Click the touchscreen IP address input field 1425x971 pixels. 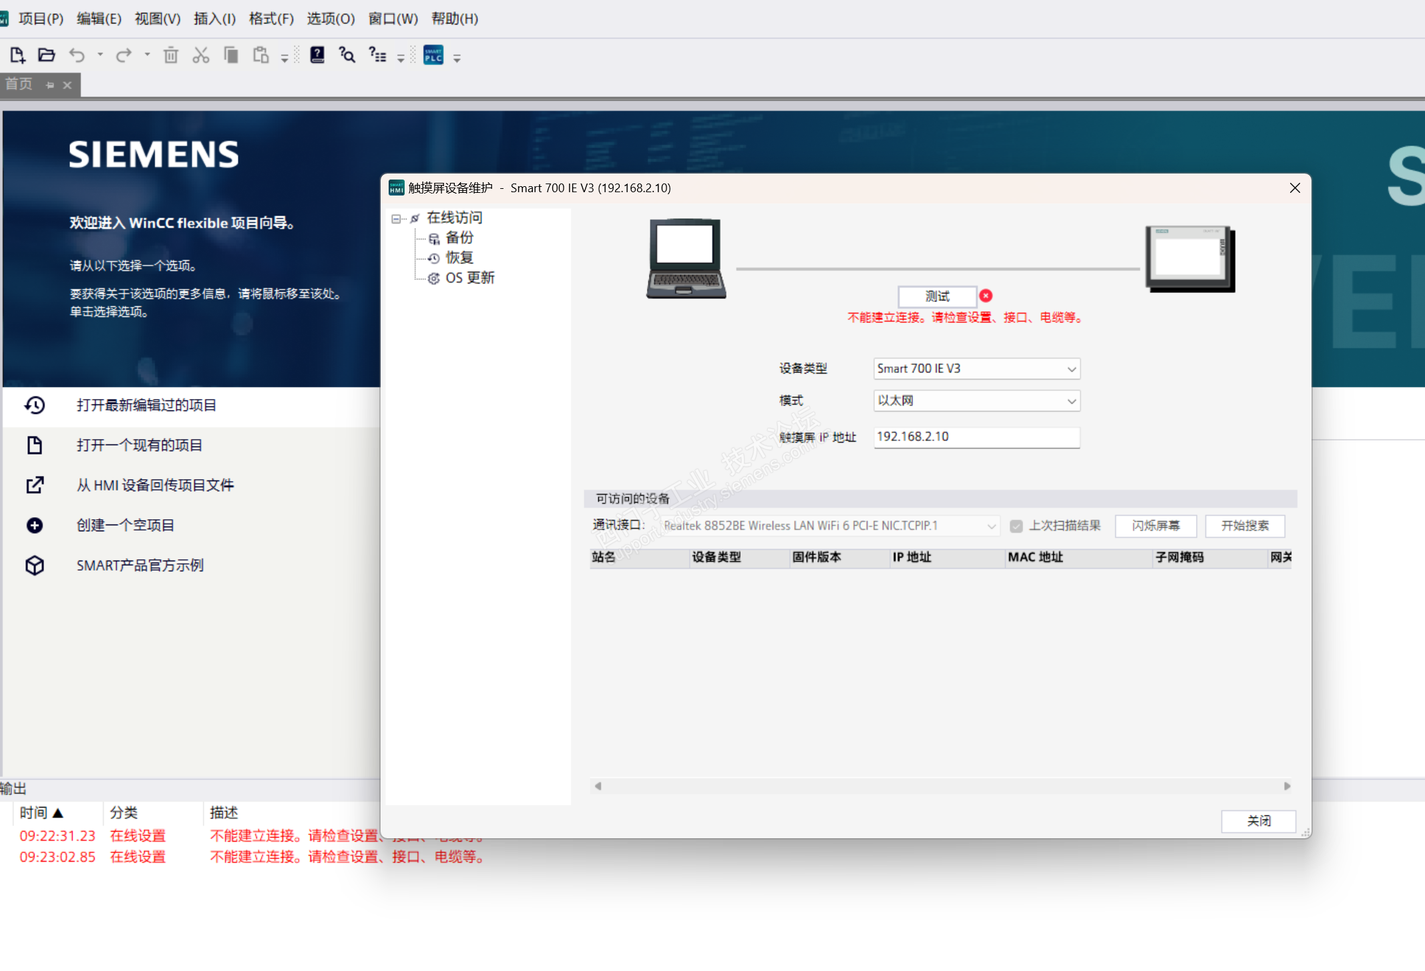[x=976, y=437]
